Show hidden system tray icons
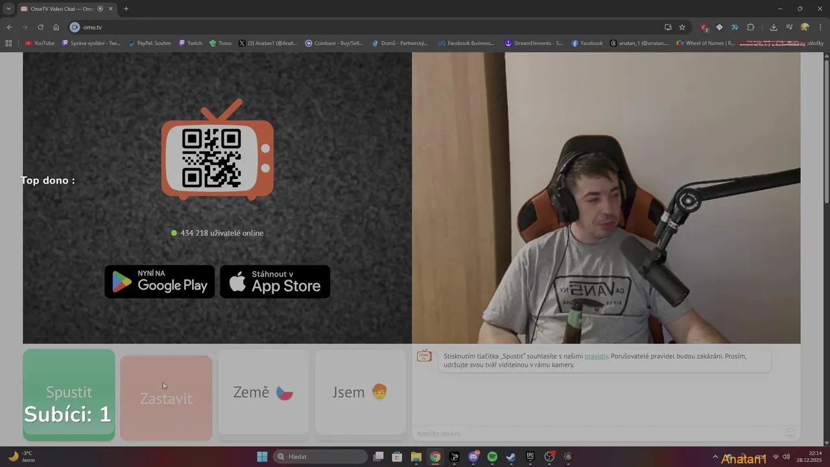The width and height of the screenshot is (830, 467). [x=715, y=457]
